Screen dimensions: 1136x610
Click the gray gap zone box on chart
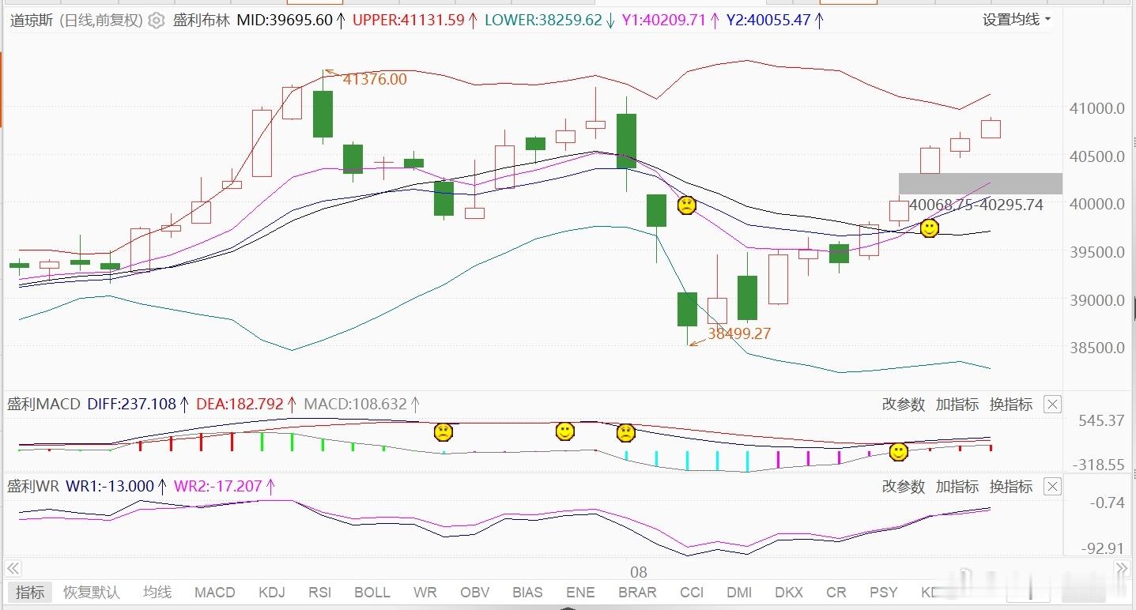tap(980, 183)
